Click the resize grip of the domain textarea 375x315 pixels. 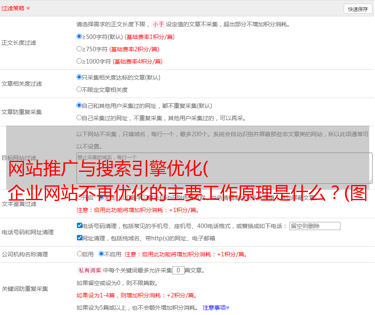370,181
